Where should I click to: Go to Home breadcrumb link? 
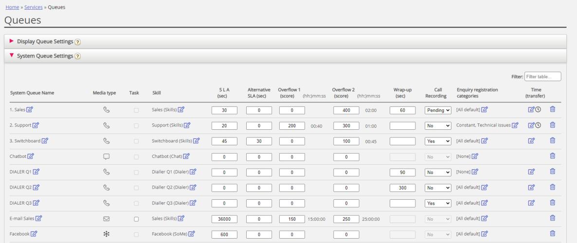tap(12, 7)
